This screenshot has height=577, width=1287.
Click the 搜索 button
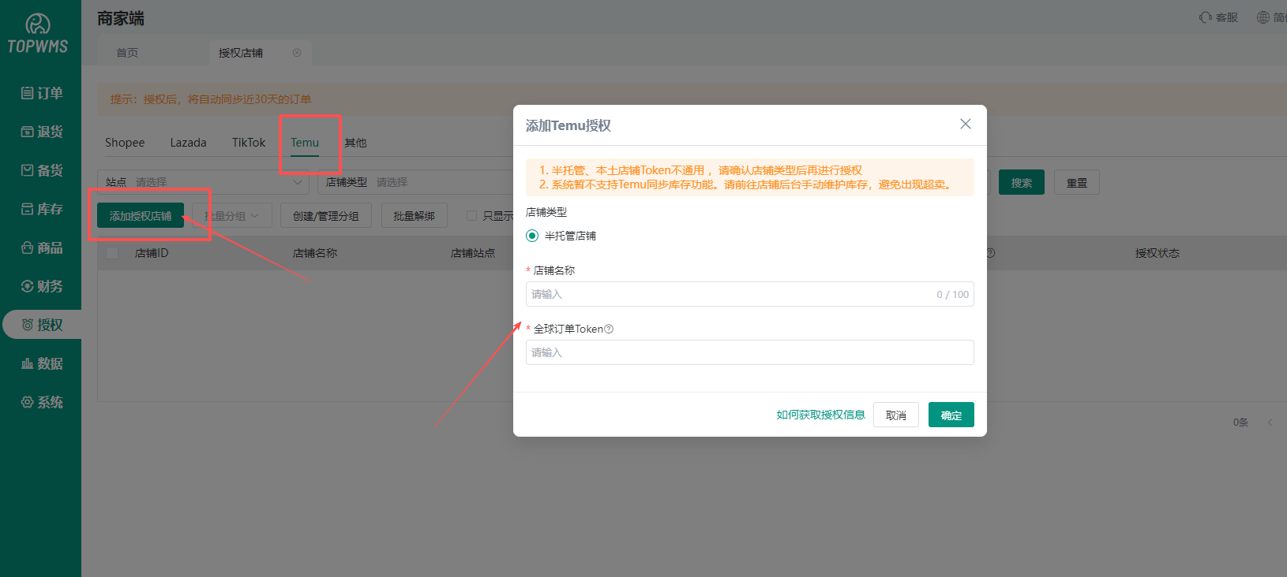(x=1022, y=182)
